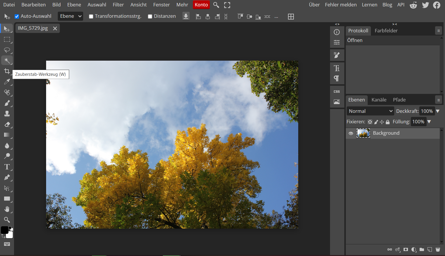The height and width of the screenshot is (256, 445).
Task: Open the Ebene dropdown in options bar
Action: coord(70,16)
